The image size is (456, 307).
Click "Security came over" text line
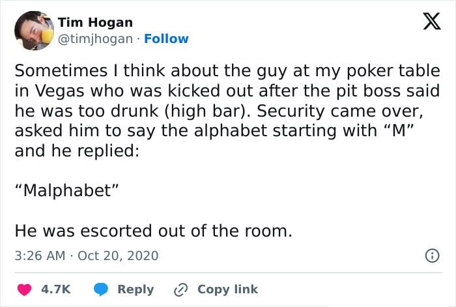[219, 111]
